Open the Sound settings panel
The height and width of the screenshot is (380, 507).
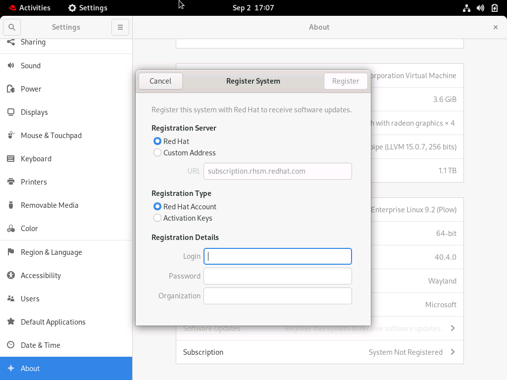[66, 66]
